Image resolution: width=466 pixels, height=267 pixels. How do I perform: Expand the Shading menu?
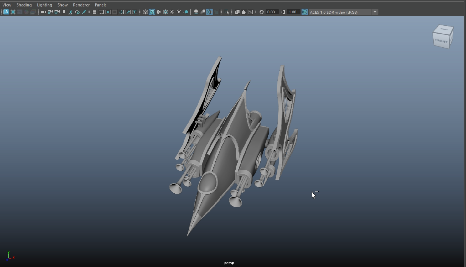pyautogui.click(x=24, y=5)
